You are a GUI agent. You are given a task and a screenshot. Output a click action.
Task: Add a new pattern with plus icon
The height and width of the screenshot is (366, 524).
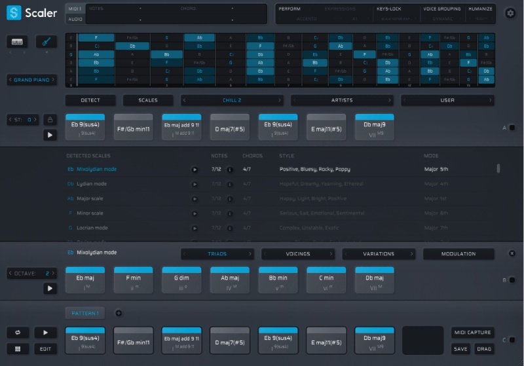[x=119, y=313]
